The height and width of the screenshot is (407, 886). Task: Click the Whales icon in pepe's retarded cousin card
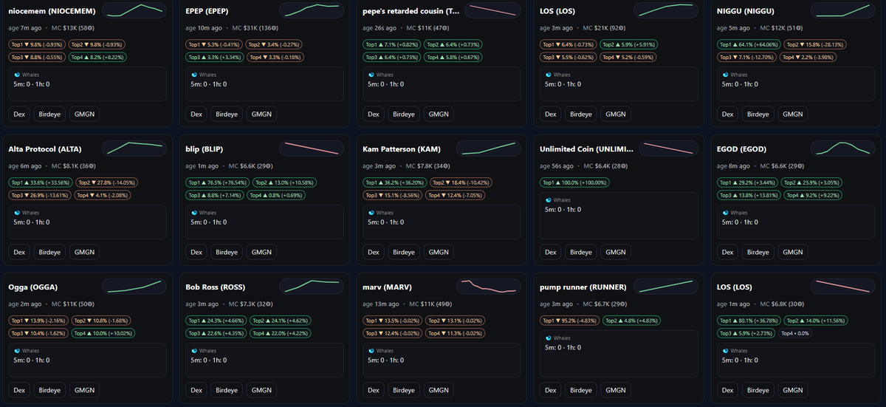coord(371,75)
